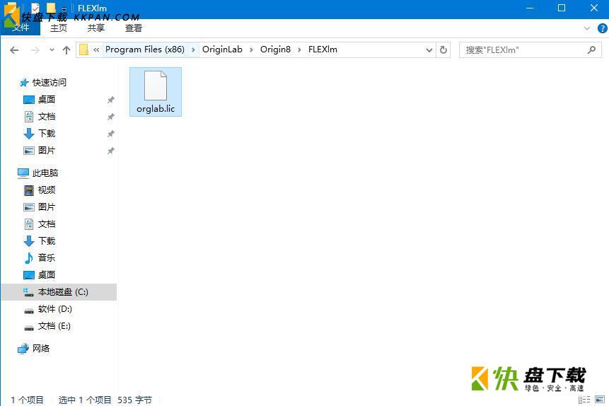Click the title bar new folder icon
This screenshot has height=406, width=609.
coord(50,7)
